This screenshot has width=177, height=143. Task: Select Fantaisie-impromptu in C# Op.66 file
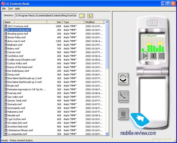pos(27,89)
